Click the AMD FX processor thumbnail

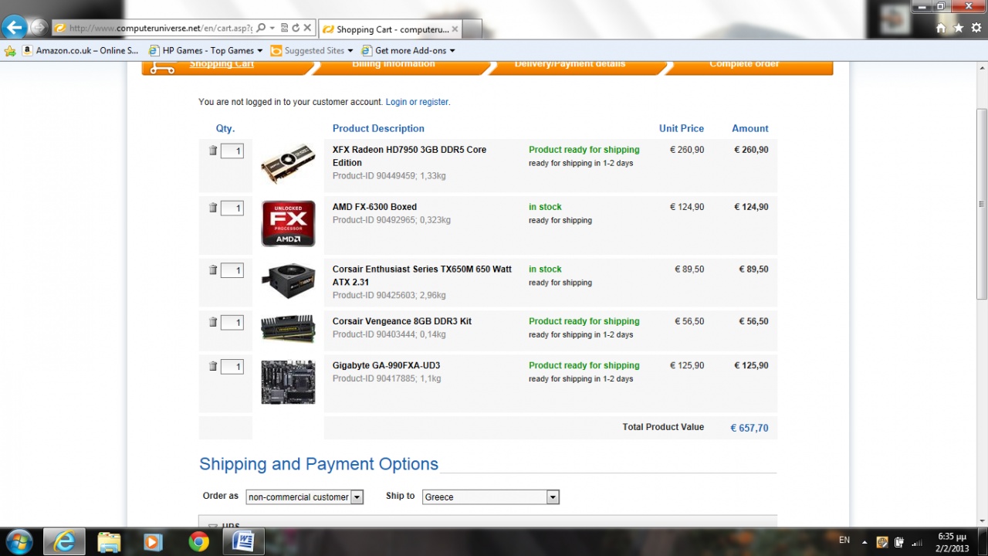click(288, 224)
